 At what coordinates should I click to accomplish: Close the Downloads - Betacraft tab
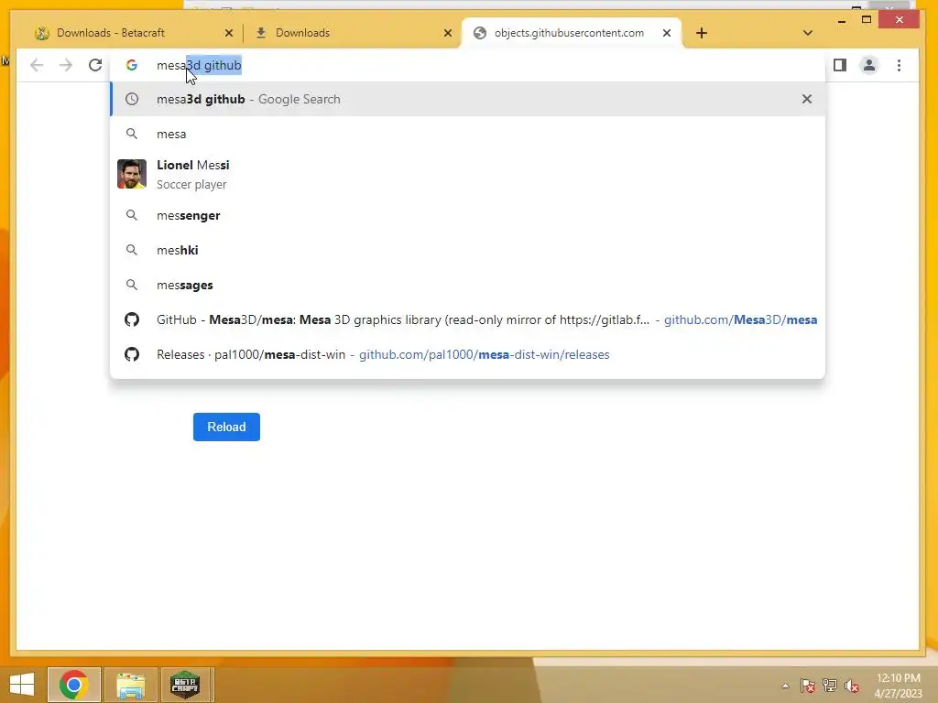[x=228, y=33]
